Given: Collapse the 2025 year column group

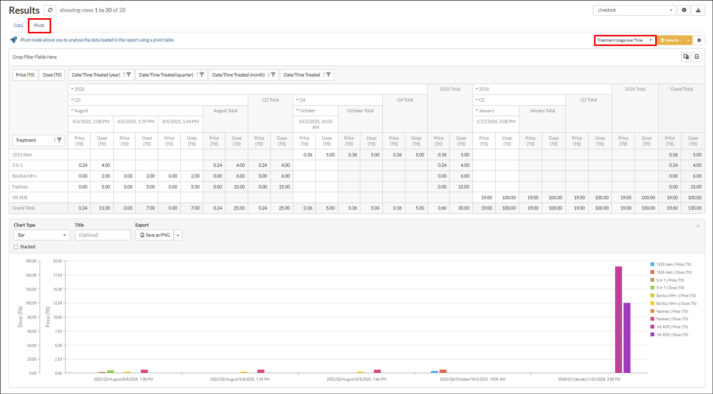Looking at the screenshot, I should [72, 89].
